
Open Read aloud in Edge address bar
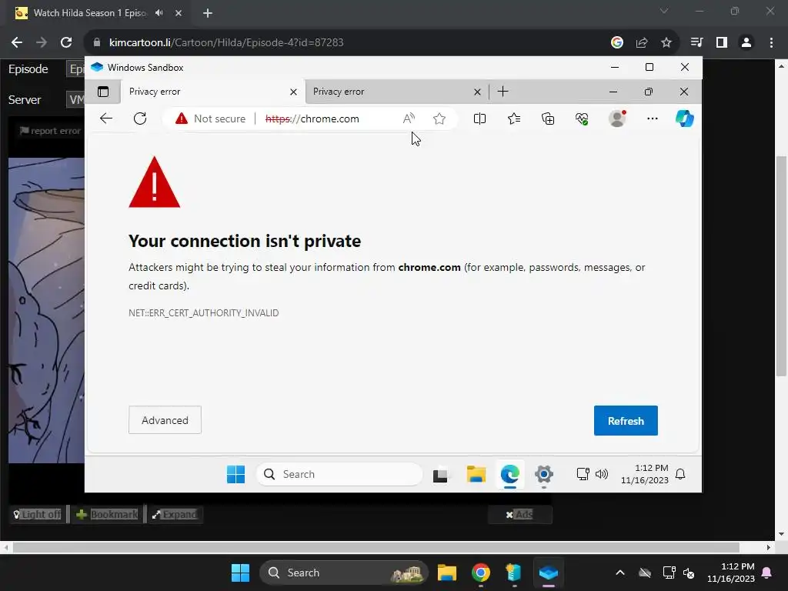pyautogui.click(x=409, y=119)
